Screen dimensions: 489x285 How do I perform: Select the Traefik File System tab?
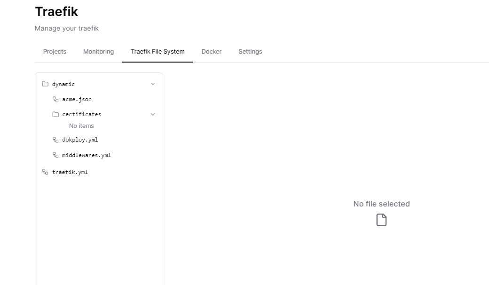pos(158,51)
